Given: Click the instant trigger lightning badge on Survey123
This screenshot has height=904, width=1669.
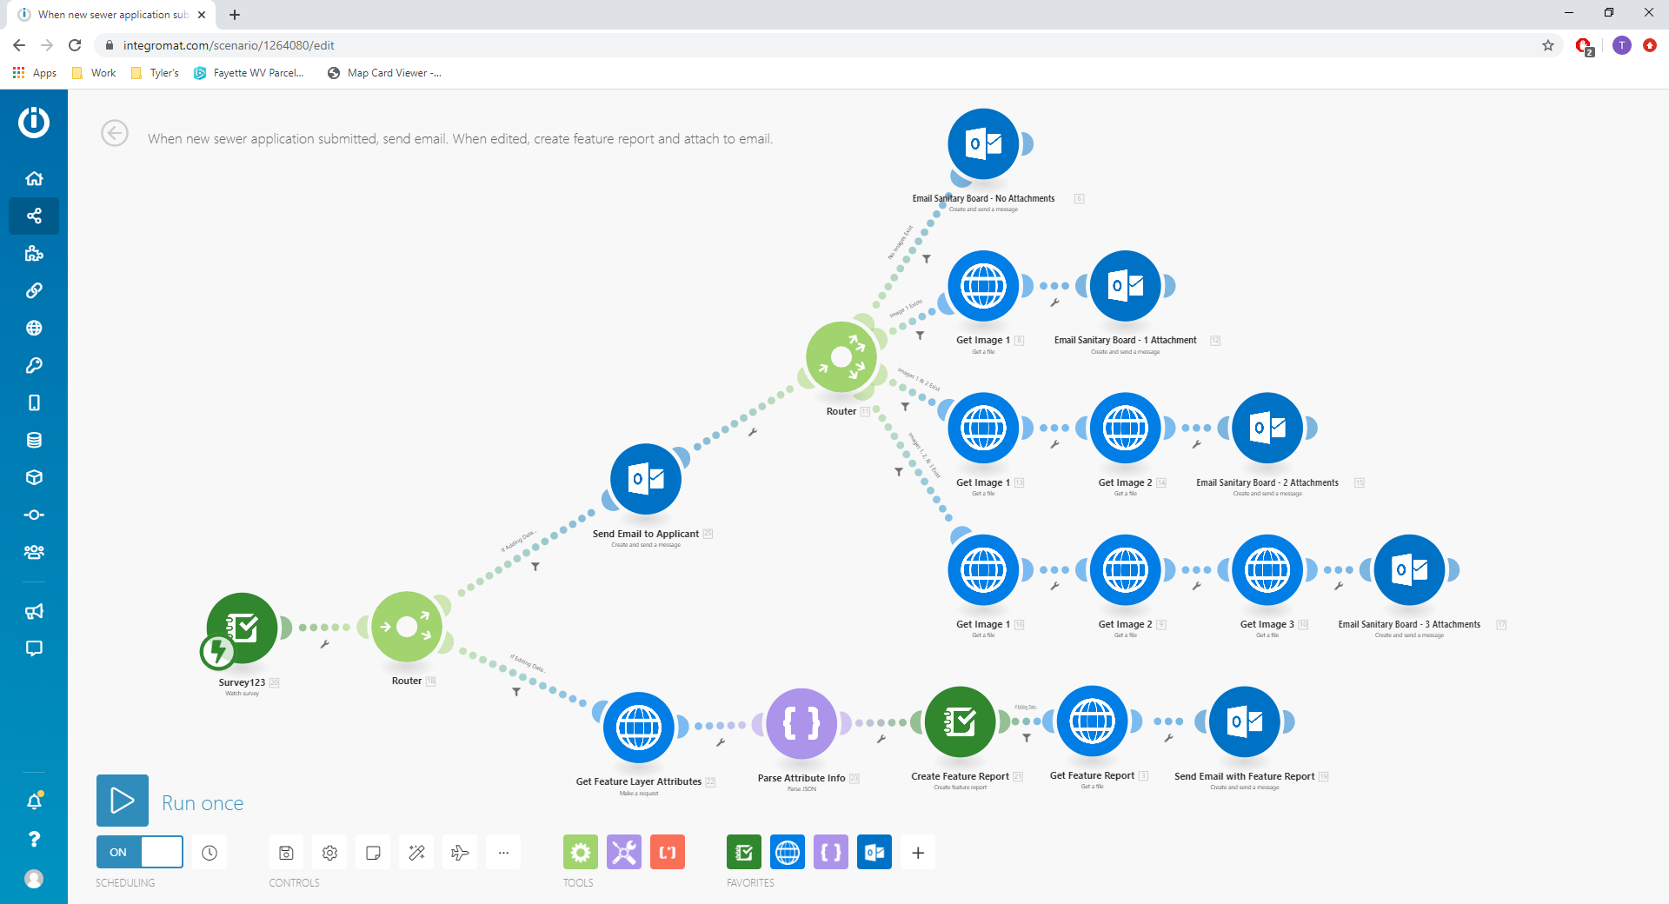Looking at the screenshot, I should tap(216, 652).
